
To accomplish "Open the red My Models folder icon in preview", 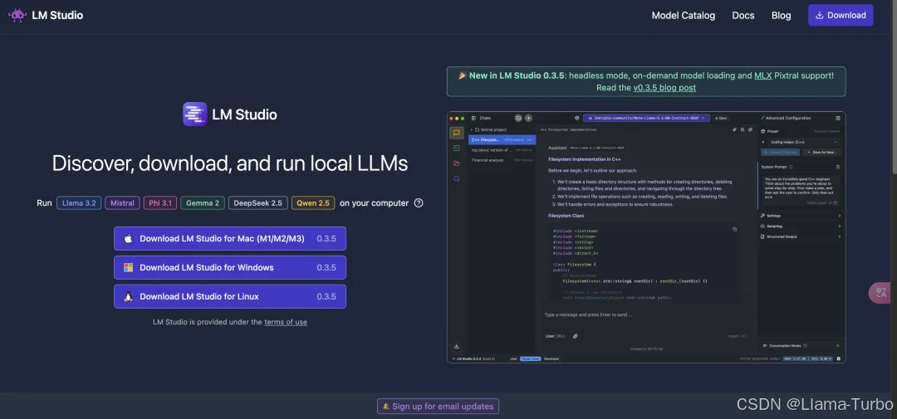I will coord(456,163).
